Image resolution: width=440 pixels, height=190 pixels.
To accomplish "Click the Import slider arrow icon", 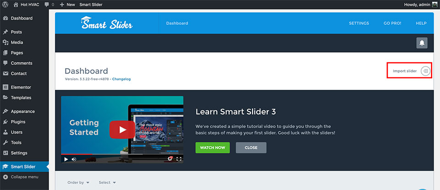I will point(425,71).
